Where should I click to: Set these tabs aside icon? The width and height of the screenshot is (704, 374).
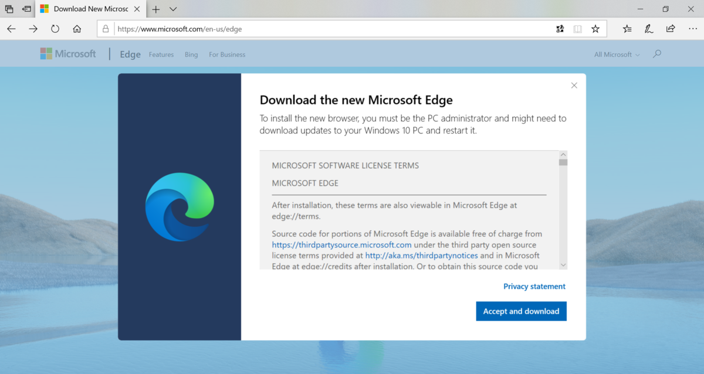point(26,9)
